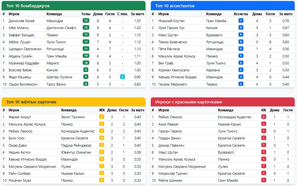297x186 pixels.
Task: Click the blue penalty badge for Фади Кешкеш
Action: click(x=122, y=77)
